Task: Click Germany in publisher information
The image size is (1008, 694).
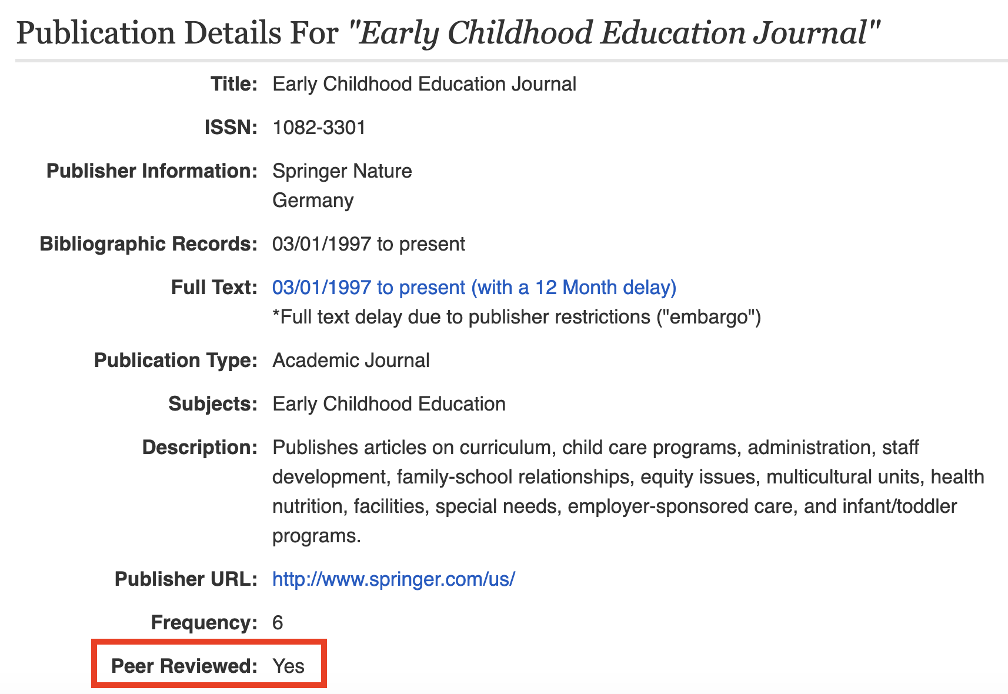Action: coord(313,201)
